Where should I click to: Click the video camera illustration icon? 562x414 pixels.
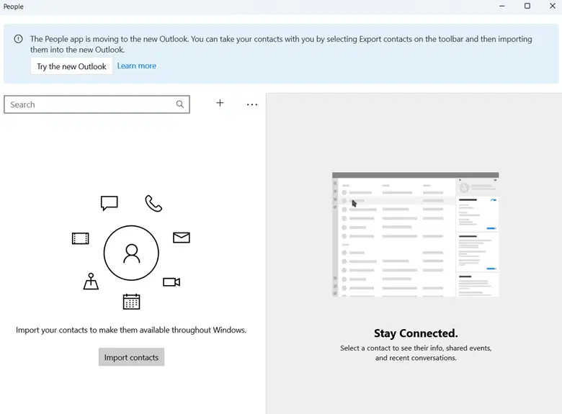point(171,282)
